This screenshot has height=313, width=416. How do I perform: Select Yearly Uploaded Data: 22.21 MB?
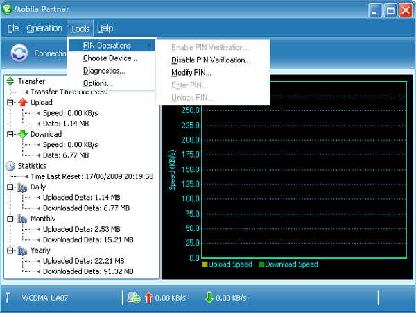[x=84, y=261]
